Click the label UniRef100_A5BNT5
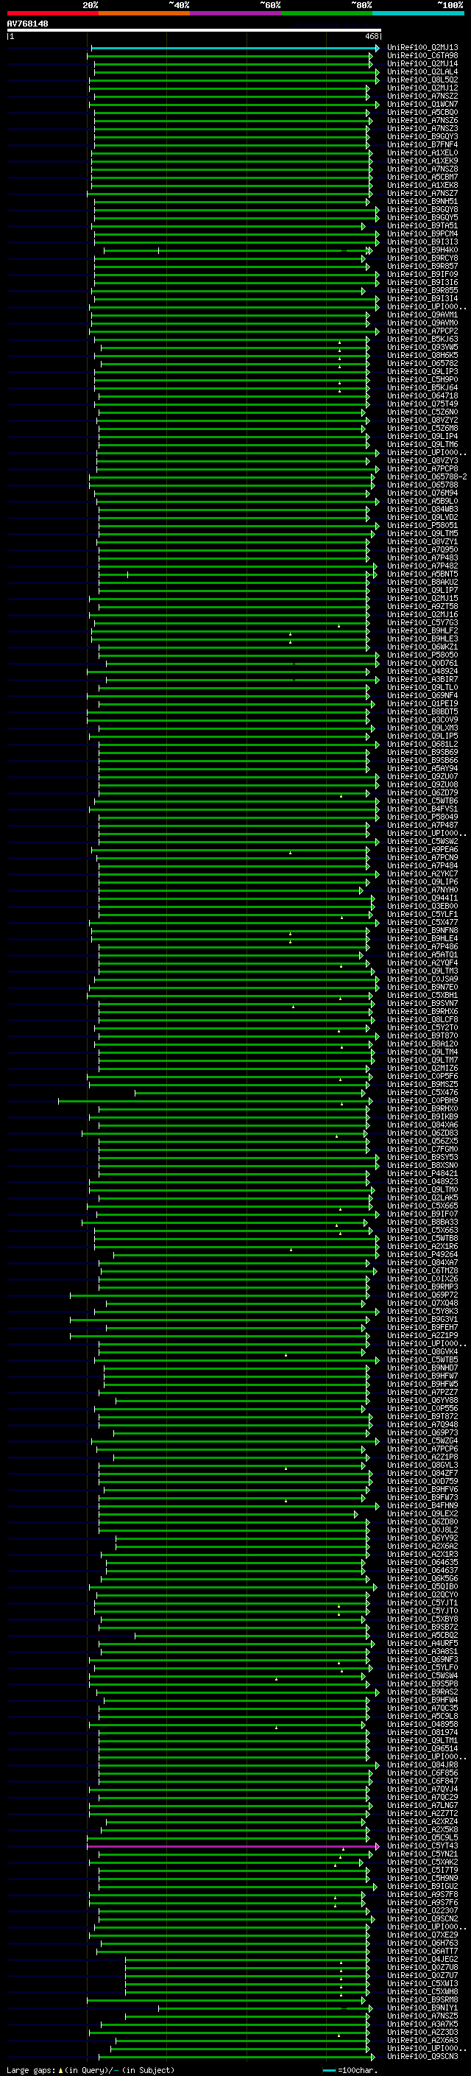The width and height of the screenshot is (471, 2076). 422,574
